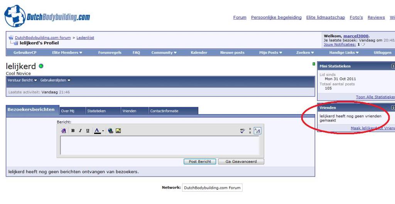Open the Verstuur Bericht dropdown
Viewport: 395px width, 204px height.
pos(22,80)
